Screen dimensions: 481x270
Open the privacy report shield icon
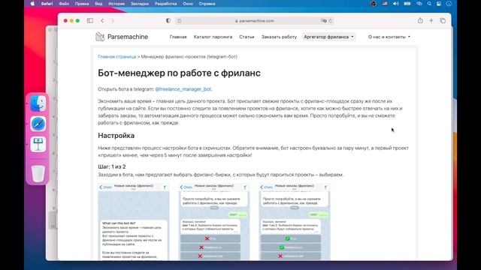[x=168, y=20]
